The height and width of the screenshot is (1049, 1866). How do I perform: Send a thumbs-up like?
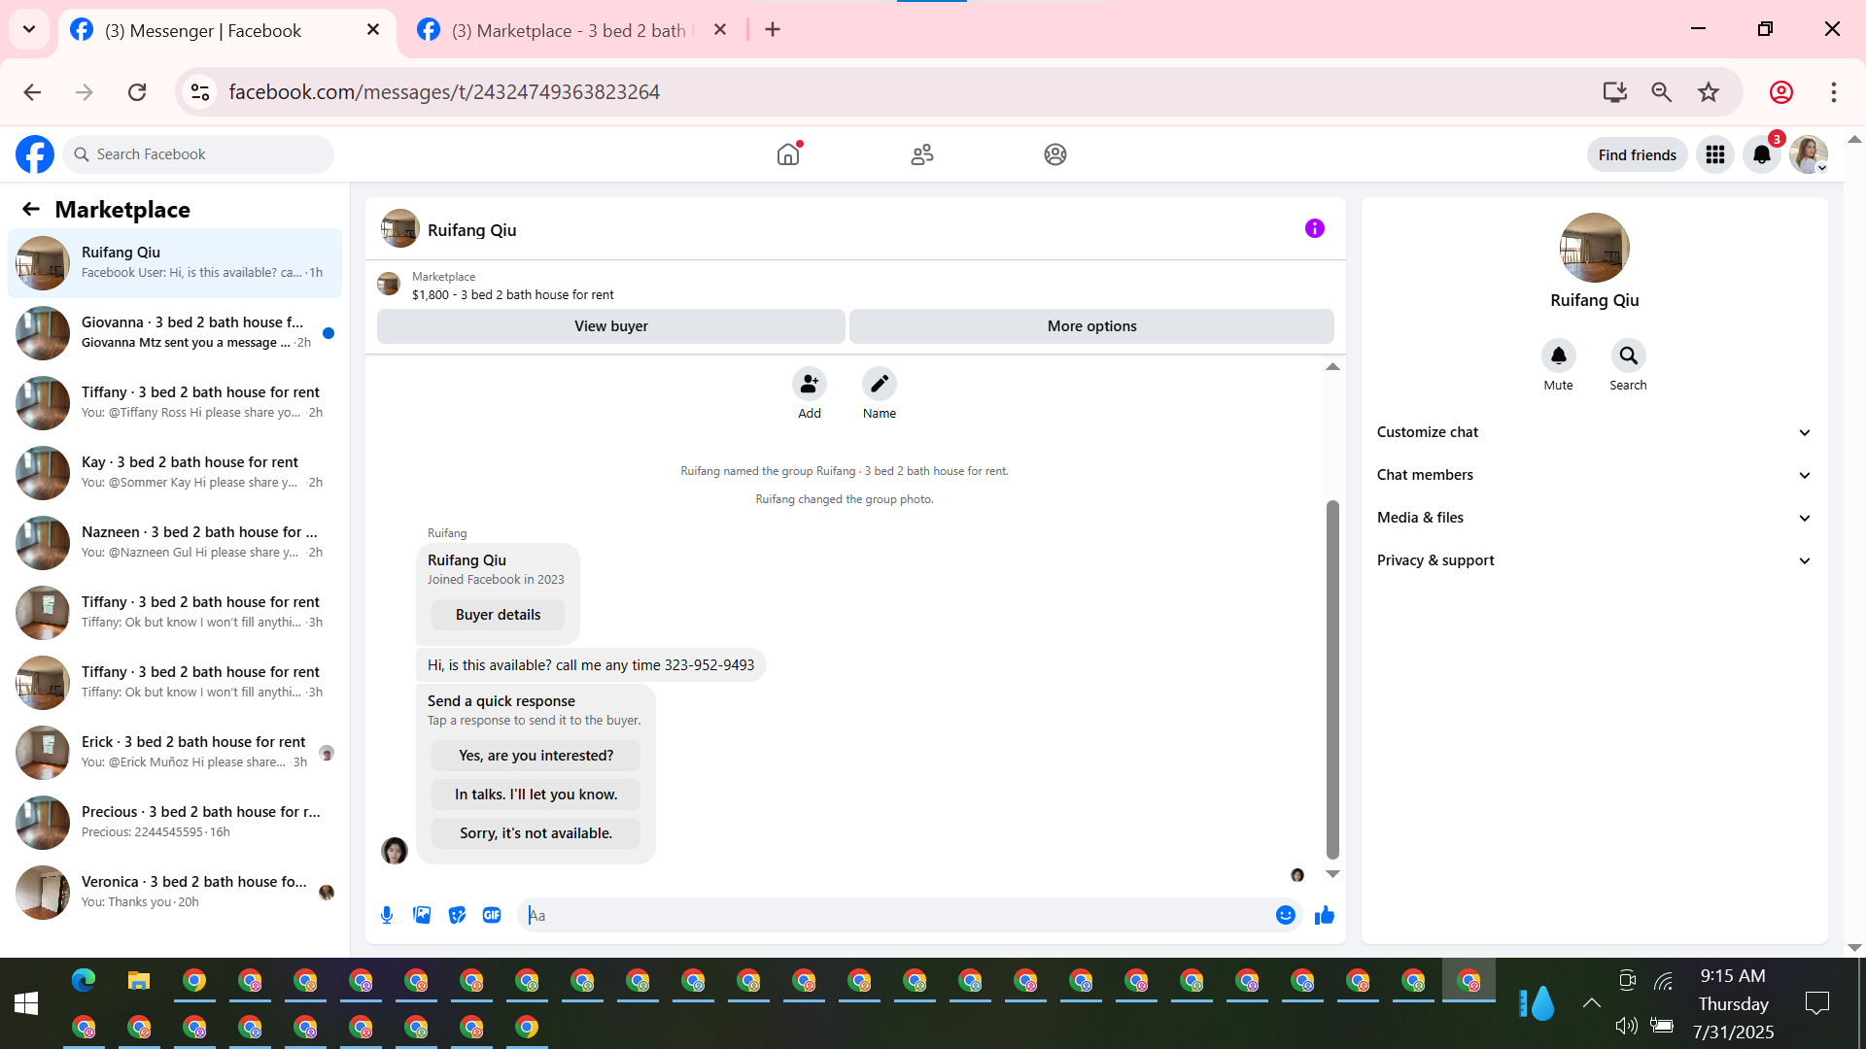click(1324, 915)
